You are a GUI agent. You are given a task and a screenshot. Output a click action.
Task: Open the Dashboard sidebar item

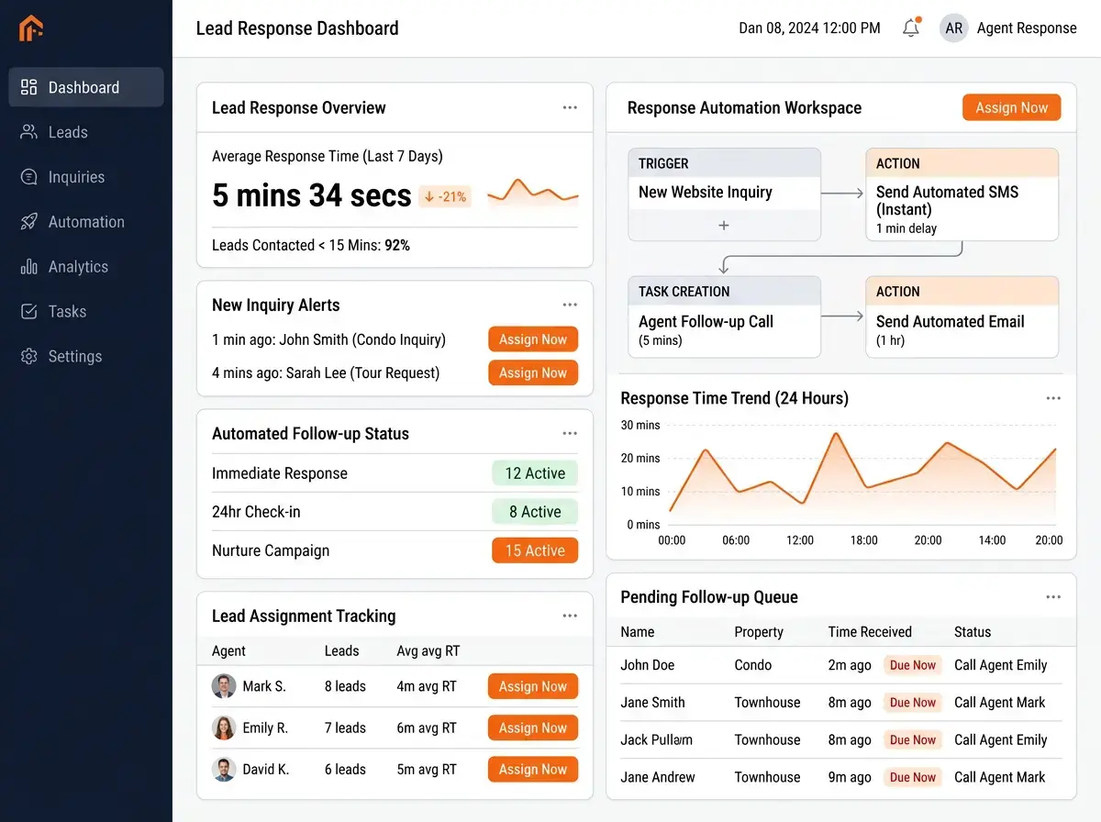point(86,87)
